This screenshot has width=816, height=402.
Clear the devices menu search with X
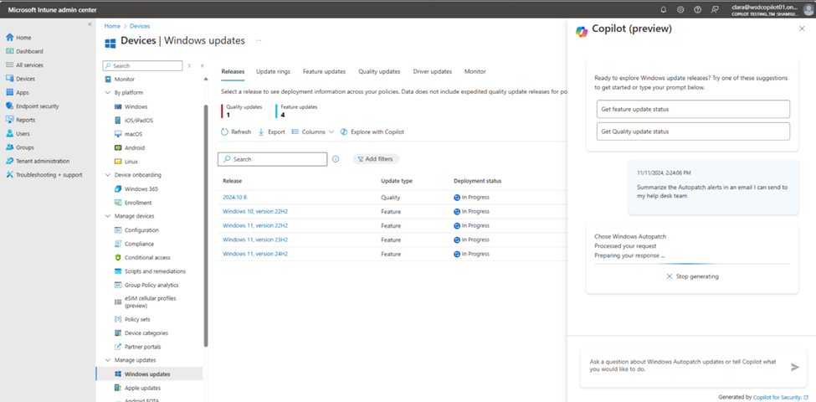tap(189, 66)
